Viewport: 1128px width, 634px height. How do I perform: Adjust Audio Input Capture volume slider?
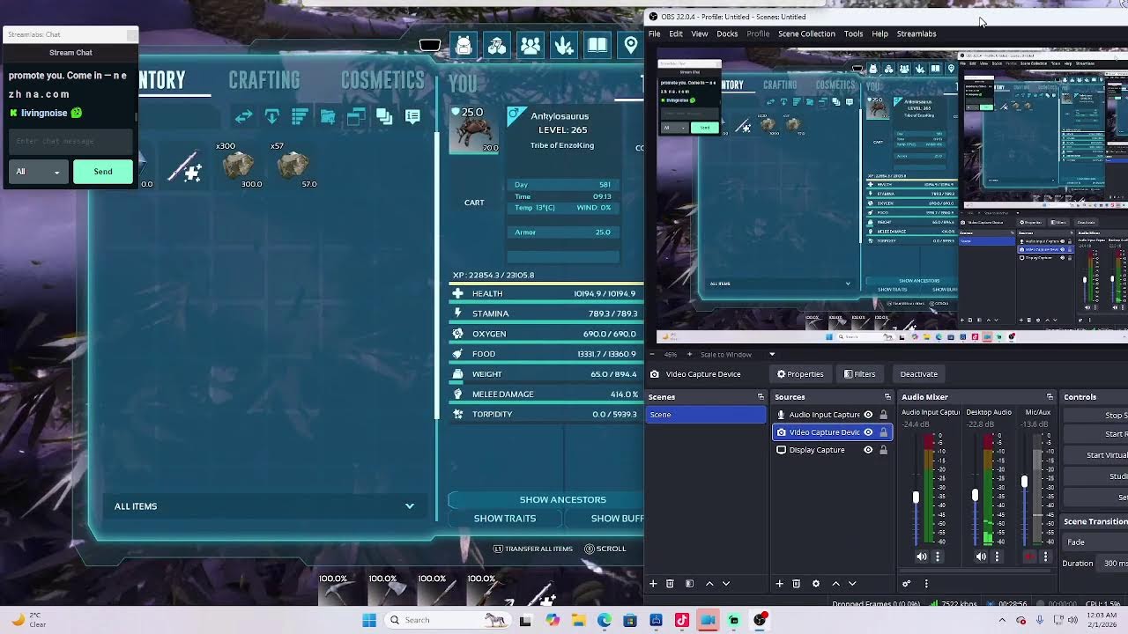pyautogui.click(x=916, y=498)
